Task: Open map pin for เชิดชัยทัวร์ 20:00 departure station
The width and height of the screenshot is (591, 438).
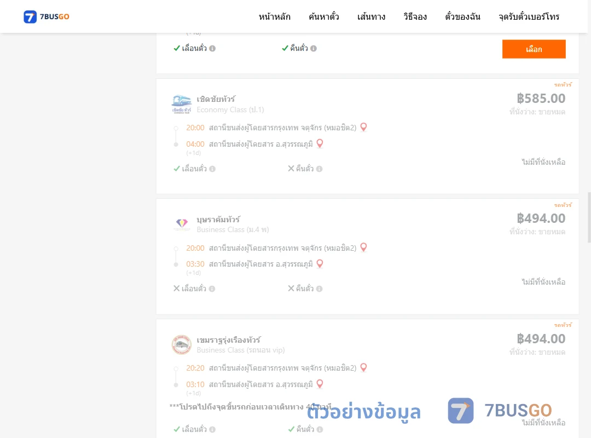Action: [363, 127]
